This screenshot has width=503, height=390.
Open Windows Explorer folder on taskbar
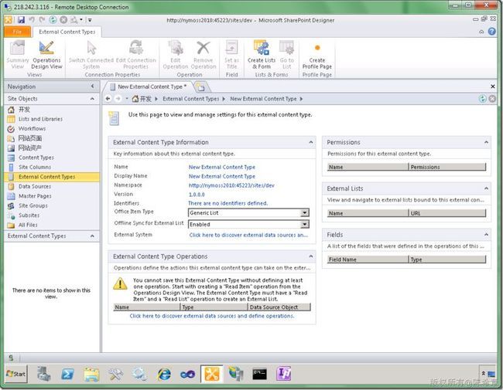91,374
